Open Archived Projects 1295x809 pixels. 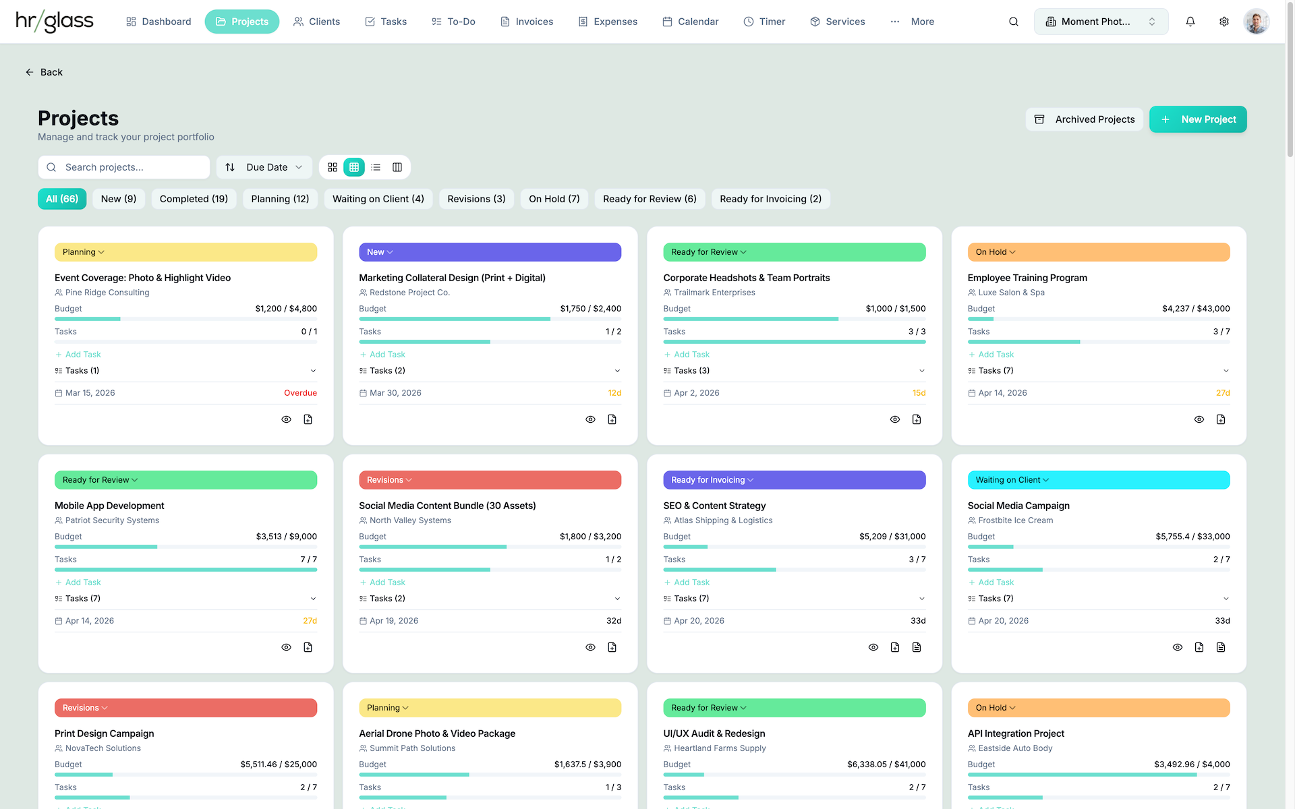(1085, 119)
